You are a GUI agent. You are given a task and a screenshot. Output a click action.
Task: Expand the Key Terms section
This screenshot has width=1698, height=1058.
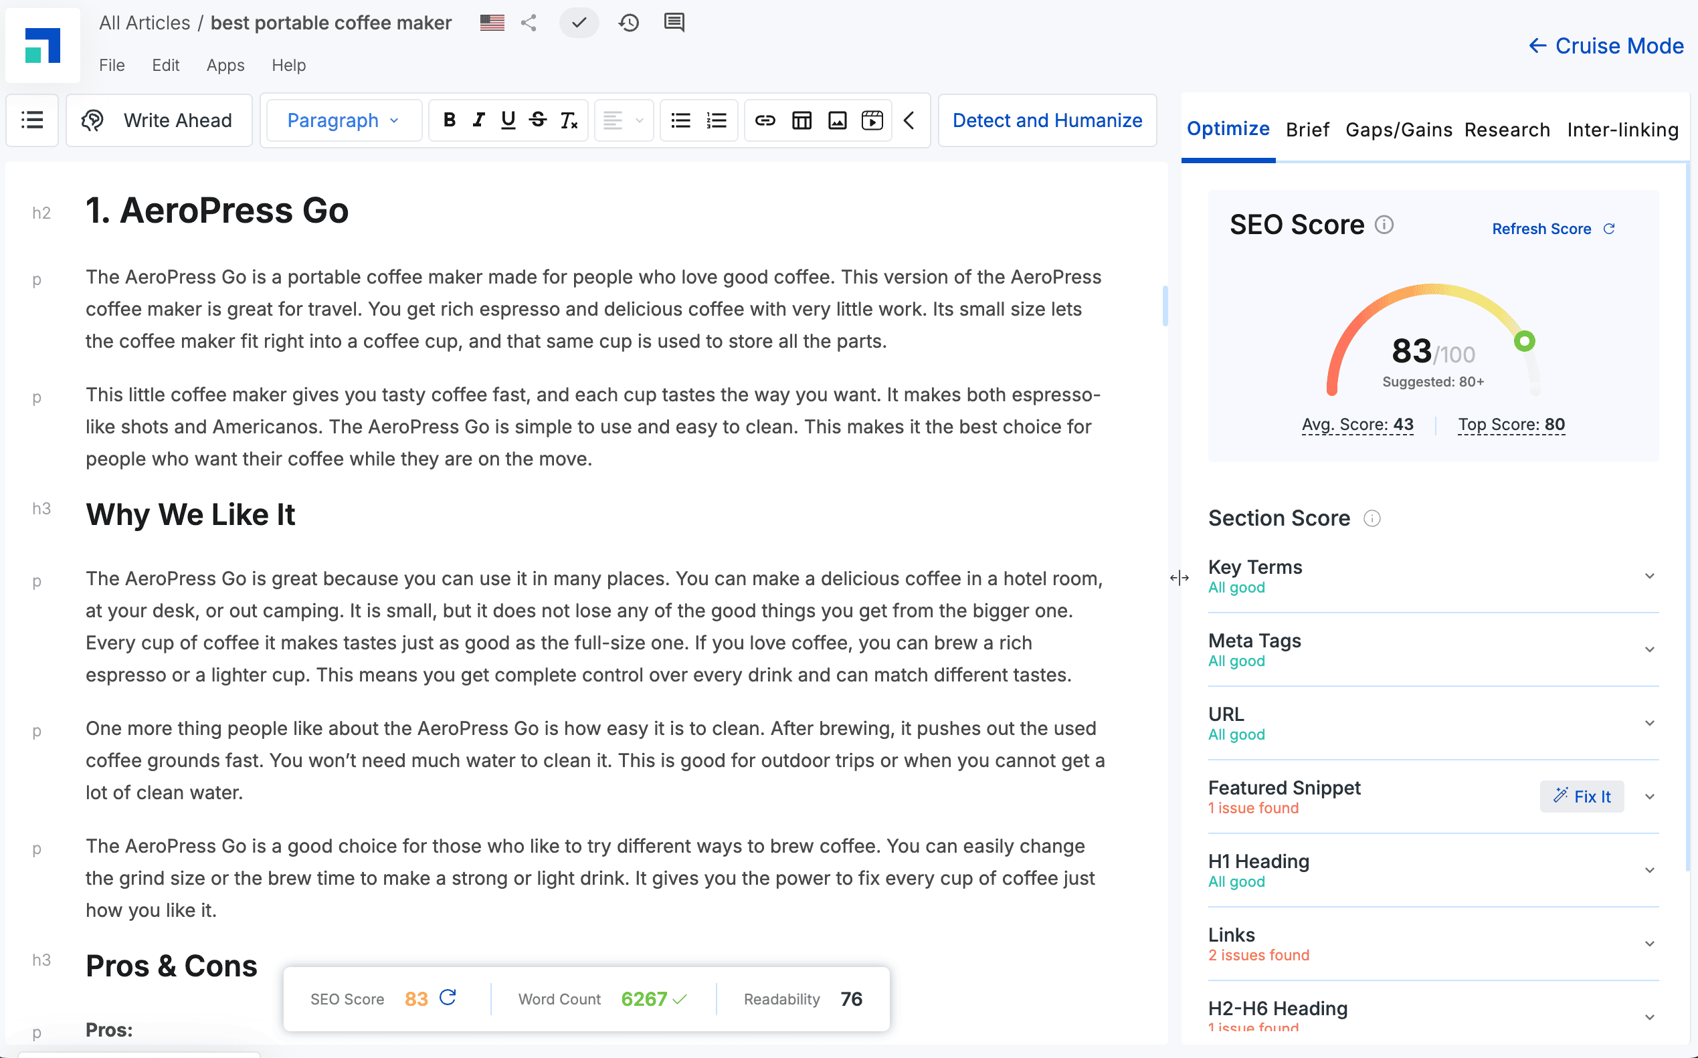coord(1650,576)
